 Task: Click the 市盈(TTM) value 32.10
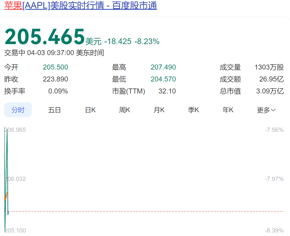[x=167, y=91]
